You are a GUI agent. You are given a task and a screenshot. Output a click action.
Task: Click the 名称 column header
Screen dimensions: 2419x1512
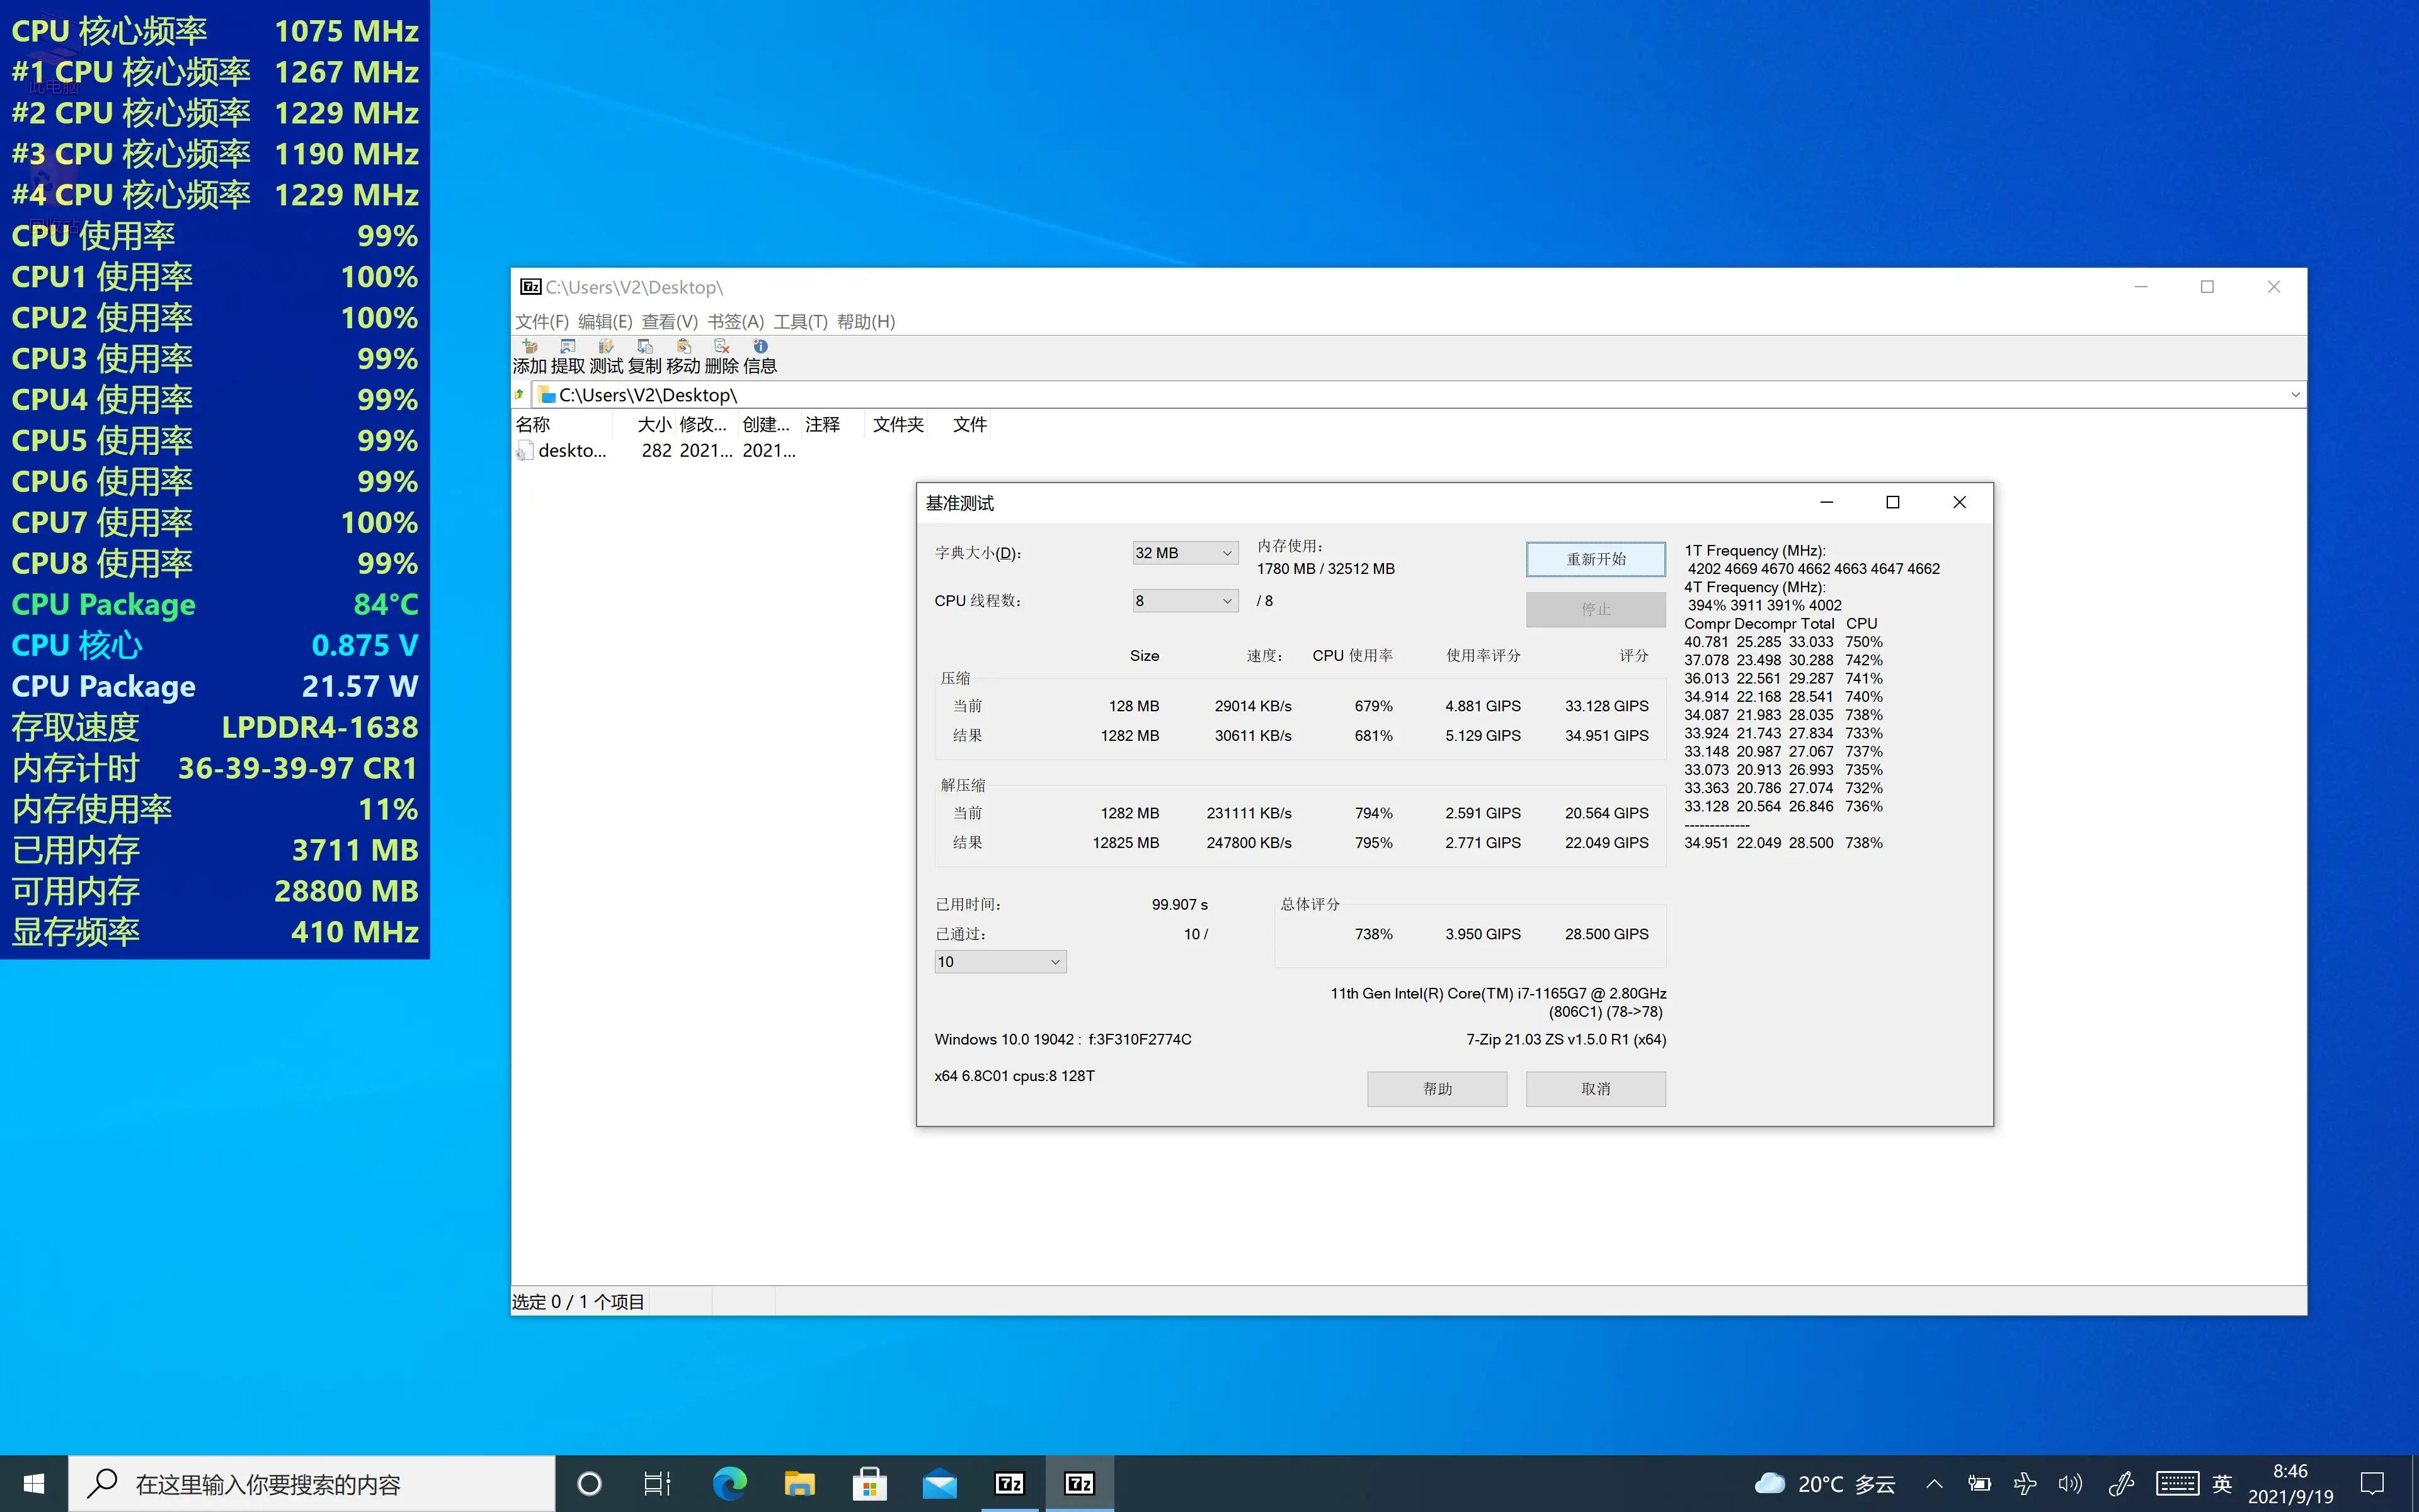point(534,425)
